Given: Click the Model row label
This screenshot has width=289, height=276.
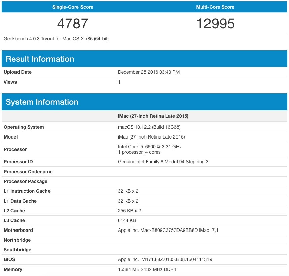Looking at the screenshot, I should click(x=11, y=137).
